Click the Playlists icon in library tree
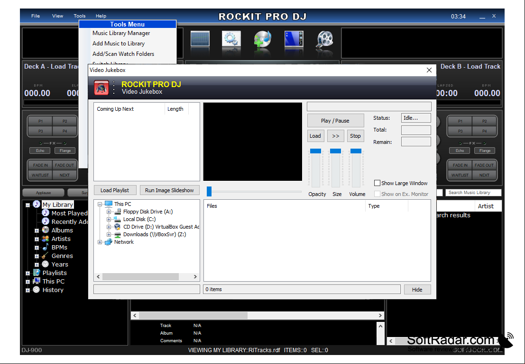 pos(37,273)
